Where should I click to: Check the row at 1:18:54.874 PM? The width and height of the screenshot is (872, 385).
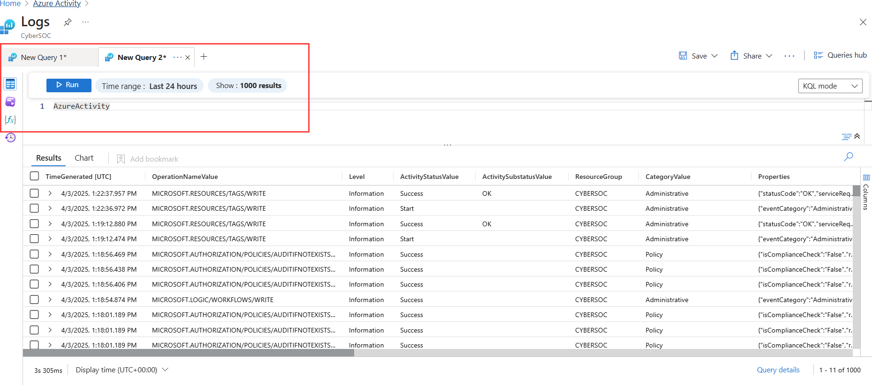pos(34,299)
